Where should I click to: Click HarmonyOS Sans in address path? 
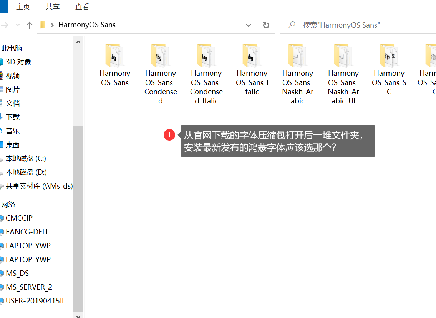pos(87,25)
